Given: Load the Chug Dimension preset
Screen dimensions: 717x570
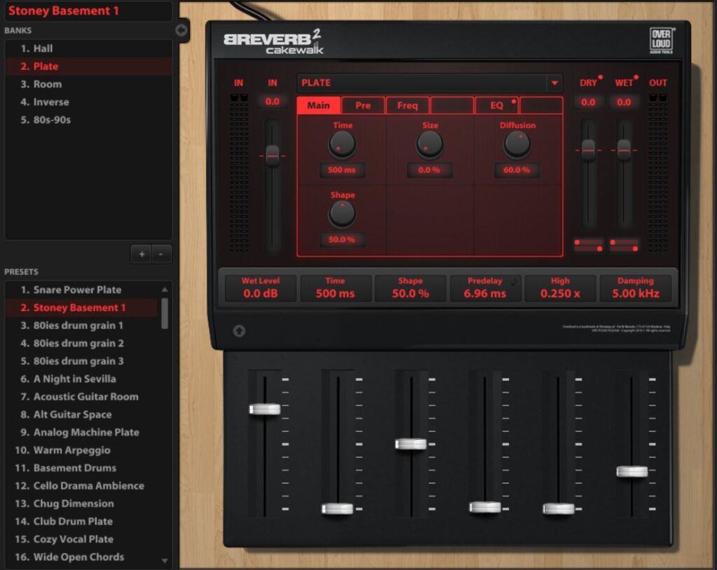Looking at the screenshot, I should pyautogui.click(x=83, y=503).
